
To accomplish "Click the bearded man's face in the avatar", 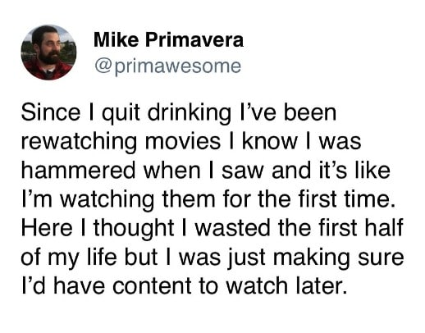I will click(x=48, y=46).
